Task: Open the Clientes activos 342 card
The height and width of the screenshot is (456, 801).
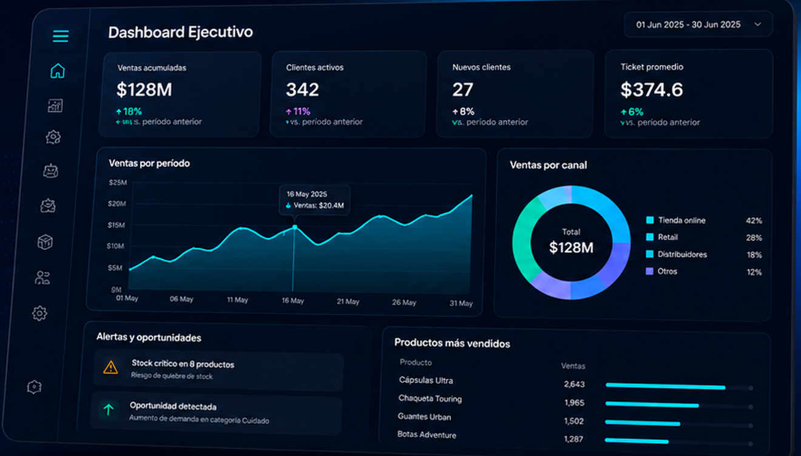Action: pyautogui.click(x=350, y=94)
